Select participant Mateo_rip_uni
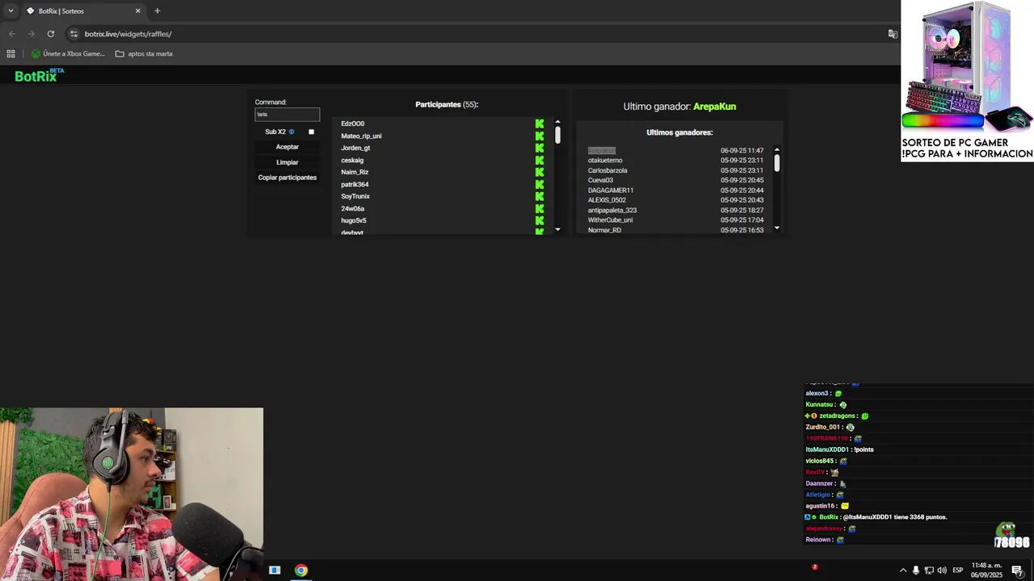The height and width of the screenshot is (581, 1034). coord(361,136)
